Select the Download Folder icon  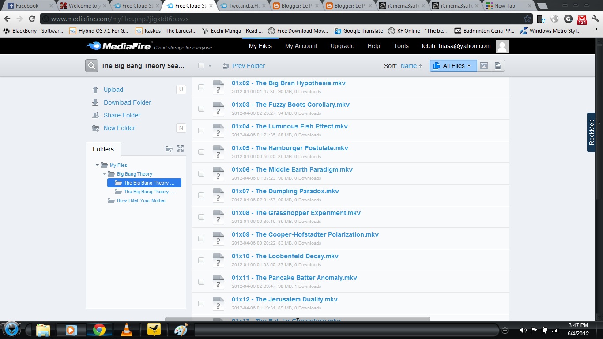pos(95,102)
